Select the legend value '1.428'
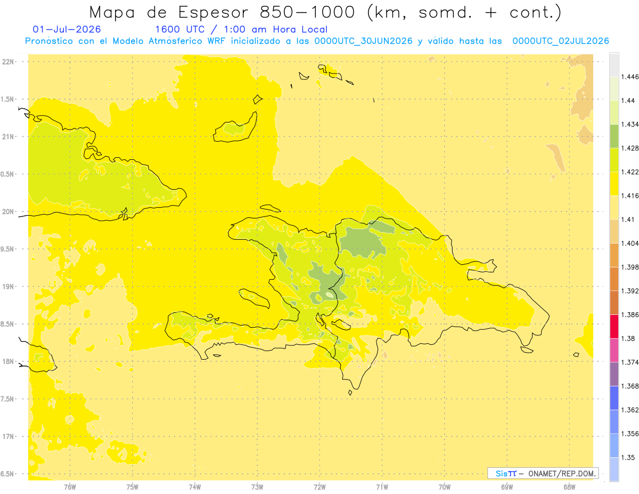 click(630, 148)
